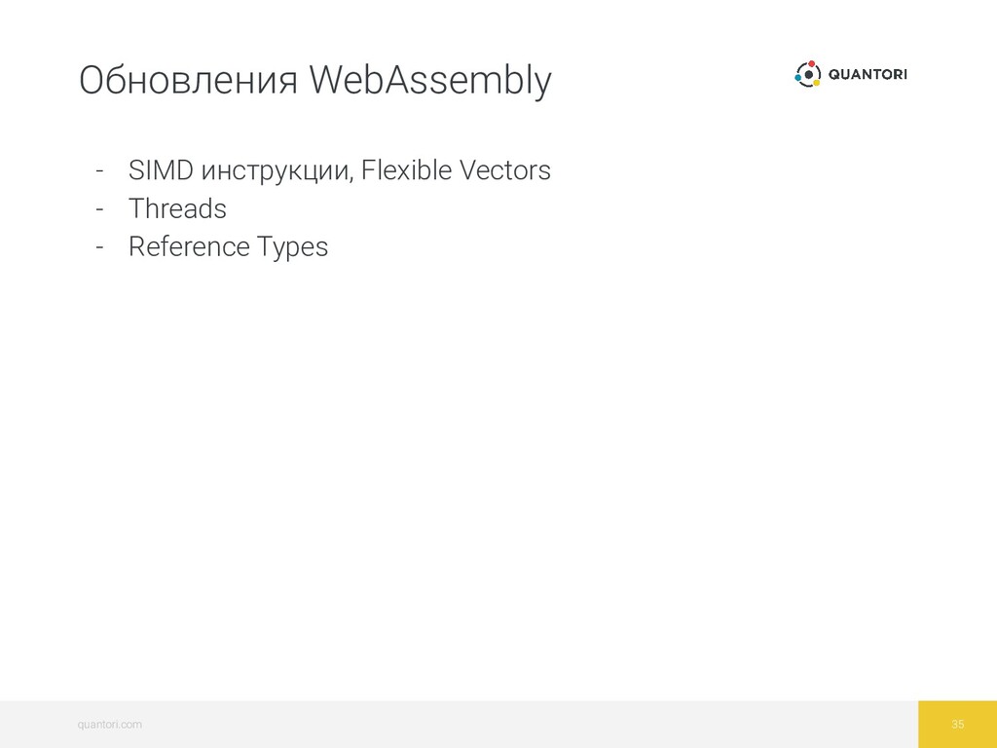This screenshot has width=997, height=748.
Task: Select the SIMD инструкции bullet line
Action: coord(340,170)
